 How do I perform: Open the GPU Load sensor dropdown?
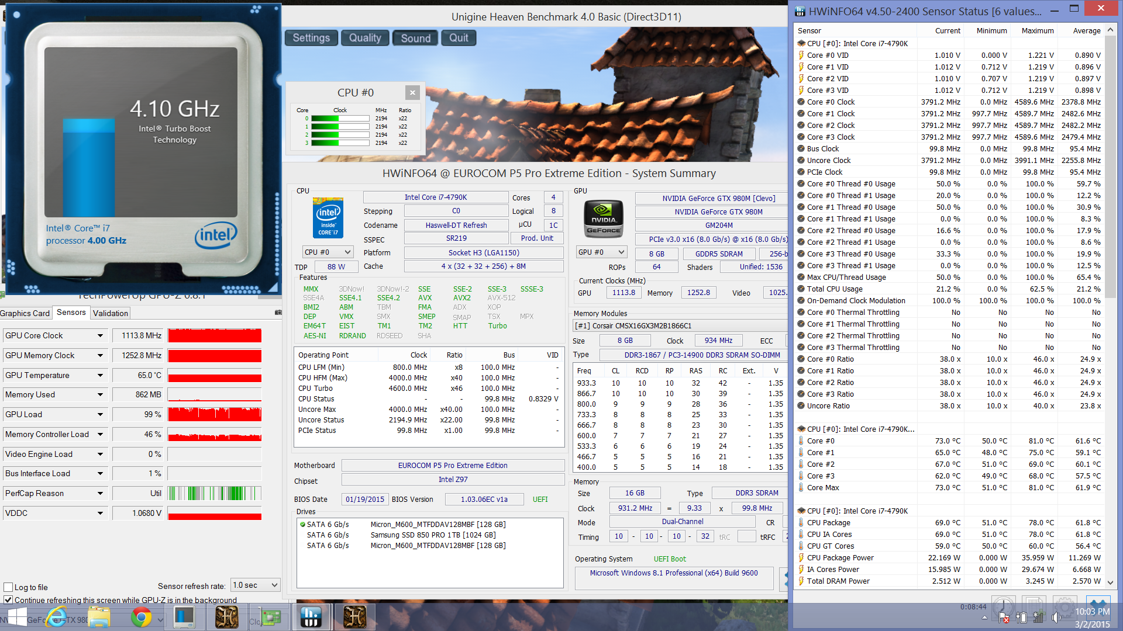pyautogui.click(x=100, y=414)
